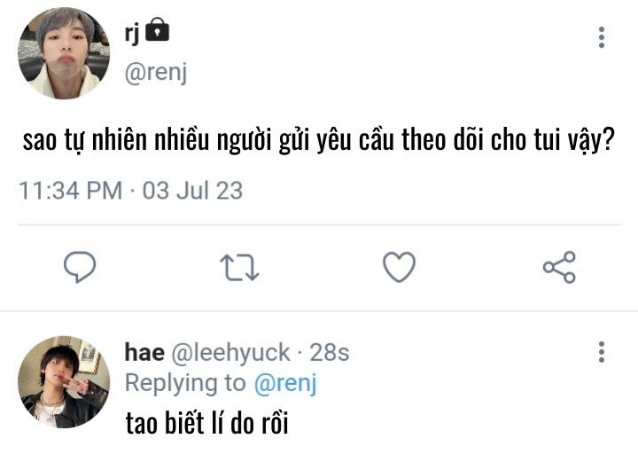
Task: Open the hae display name
Action: coord(144,353)
